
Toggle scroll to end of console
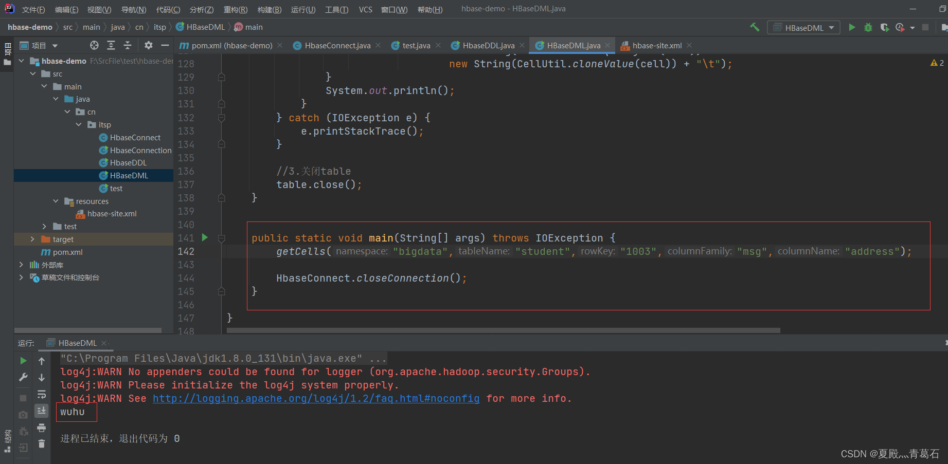42,411
